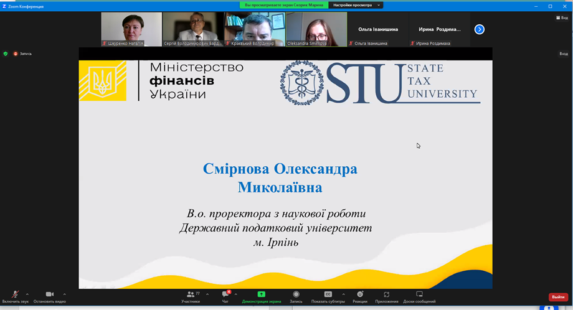The width and height of the screenshot is (573, 310).
Task: Open the Настройки просмотра dropdown
Action: tap(356, 5)
